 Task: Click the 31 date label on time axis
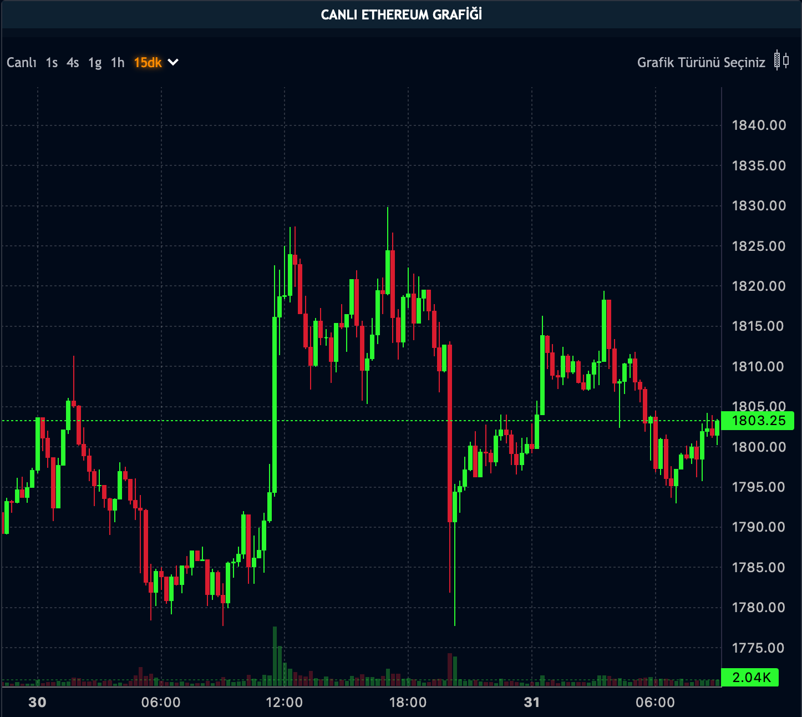coord(532,703)
